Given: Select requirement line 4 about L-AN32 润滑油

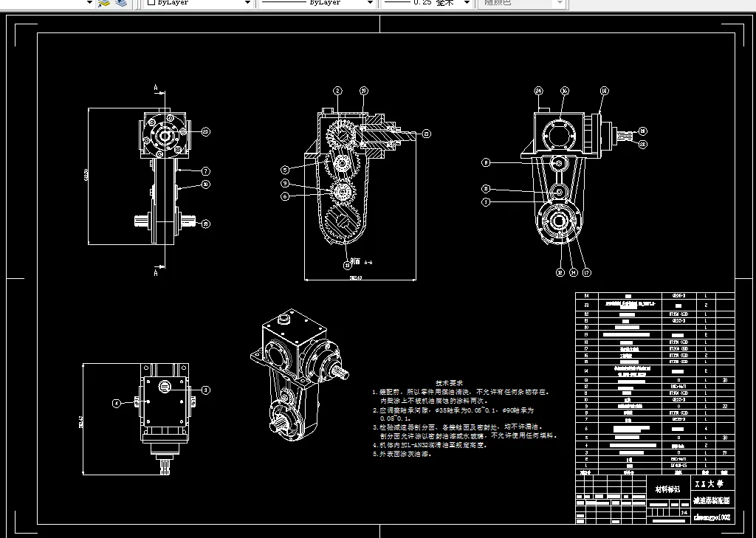Looking at the screenshot, I should pyautogui.click(x=430, y=445).
